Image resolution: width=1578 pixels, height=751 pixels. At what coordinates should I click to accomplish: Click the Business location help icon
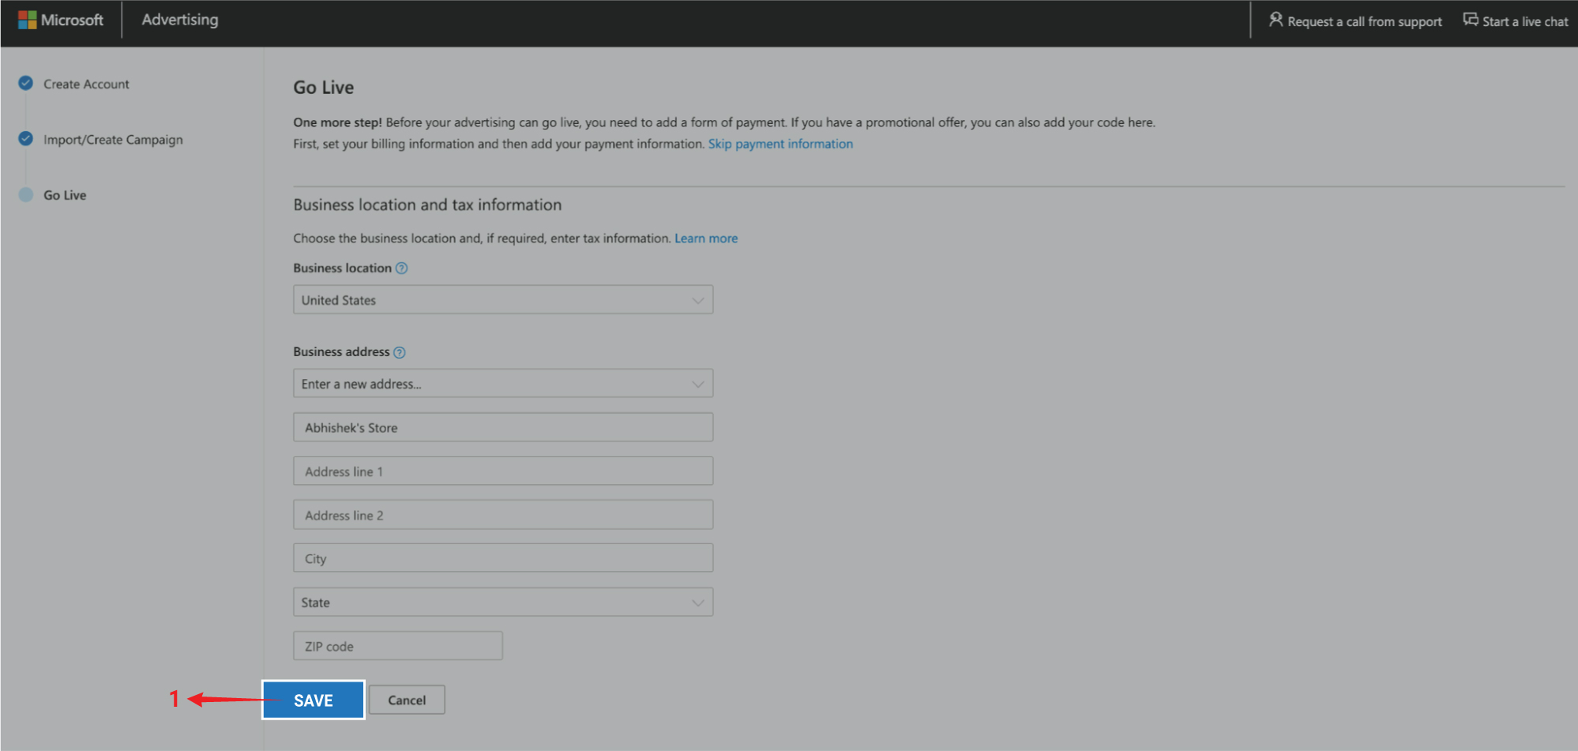click(x=401, y=268)
